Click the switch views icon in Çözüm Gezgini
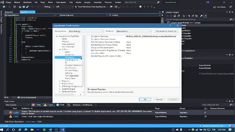This screenshot has width=235, height=132. tap(178, 16)
